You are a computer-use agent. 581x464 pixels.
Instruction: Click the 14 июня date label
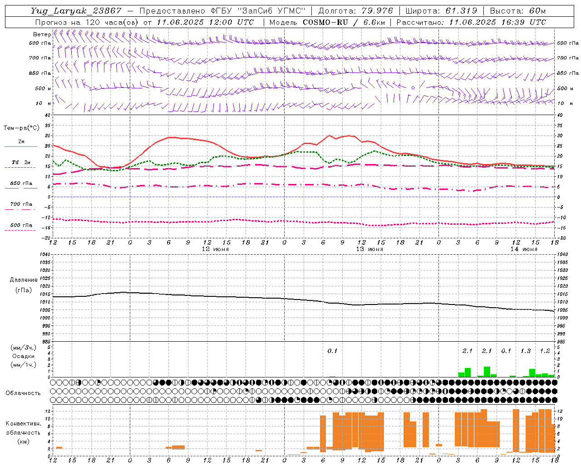524,249
